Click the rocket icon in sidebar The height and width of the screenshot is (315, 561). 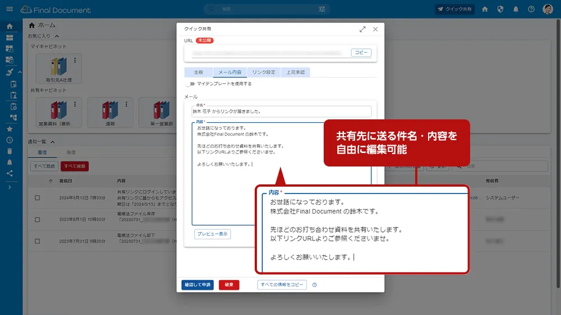[10, 72]
